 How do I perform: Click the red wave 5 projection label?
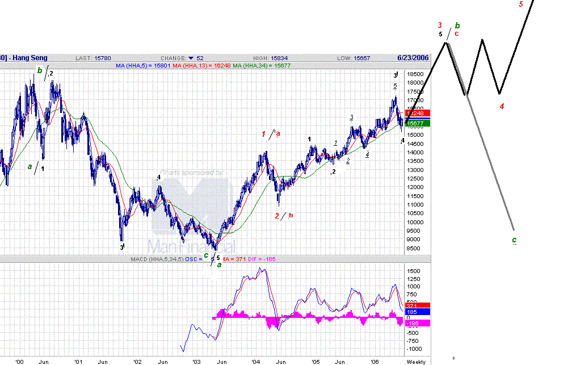click(521, 5)
